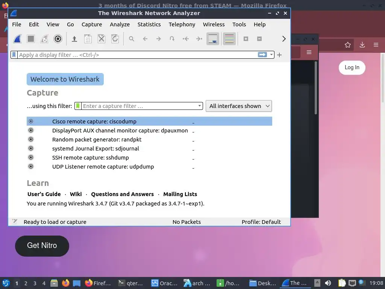Open options for dpauxmon interface gear
This screenshot has height=289, width=385.
click(31, 130)
